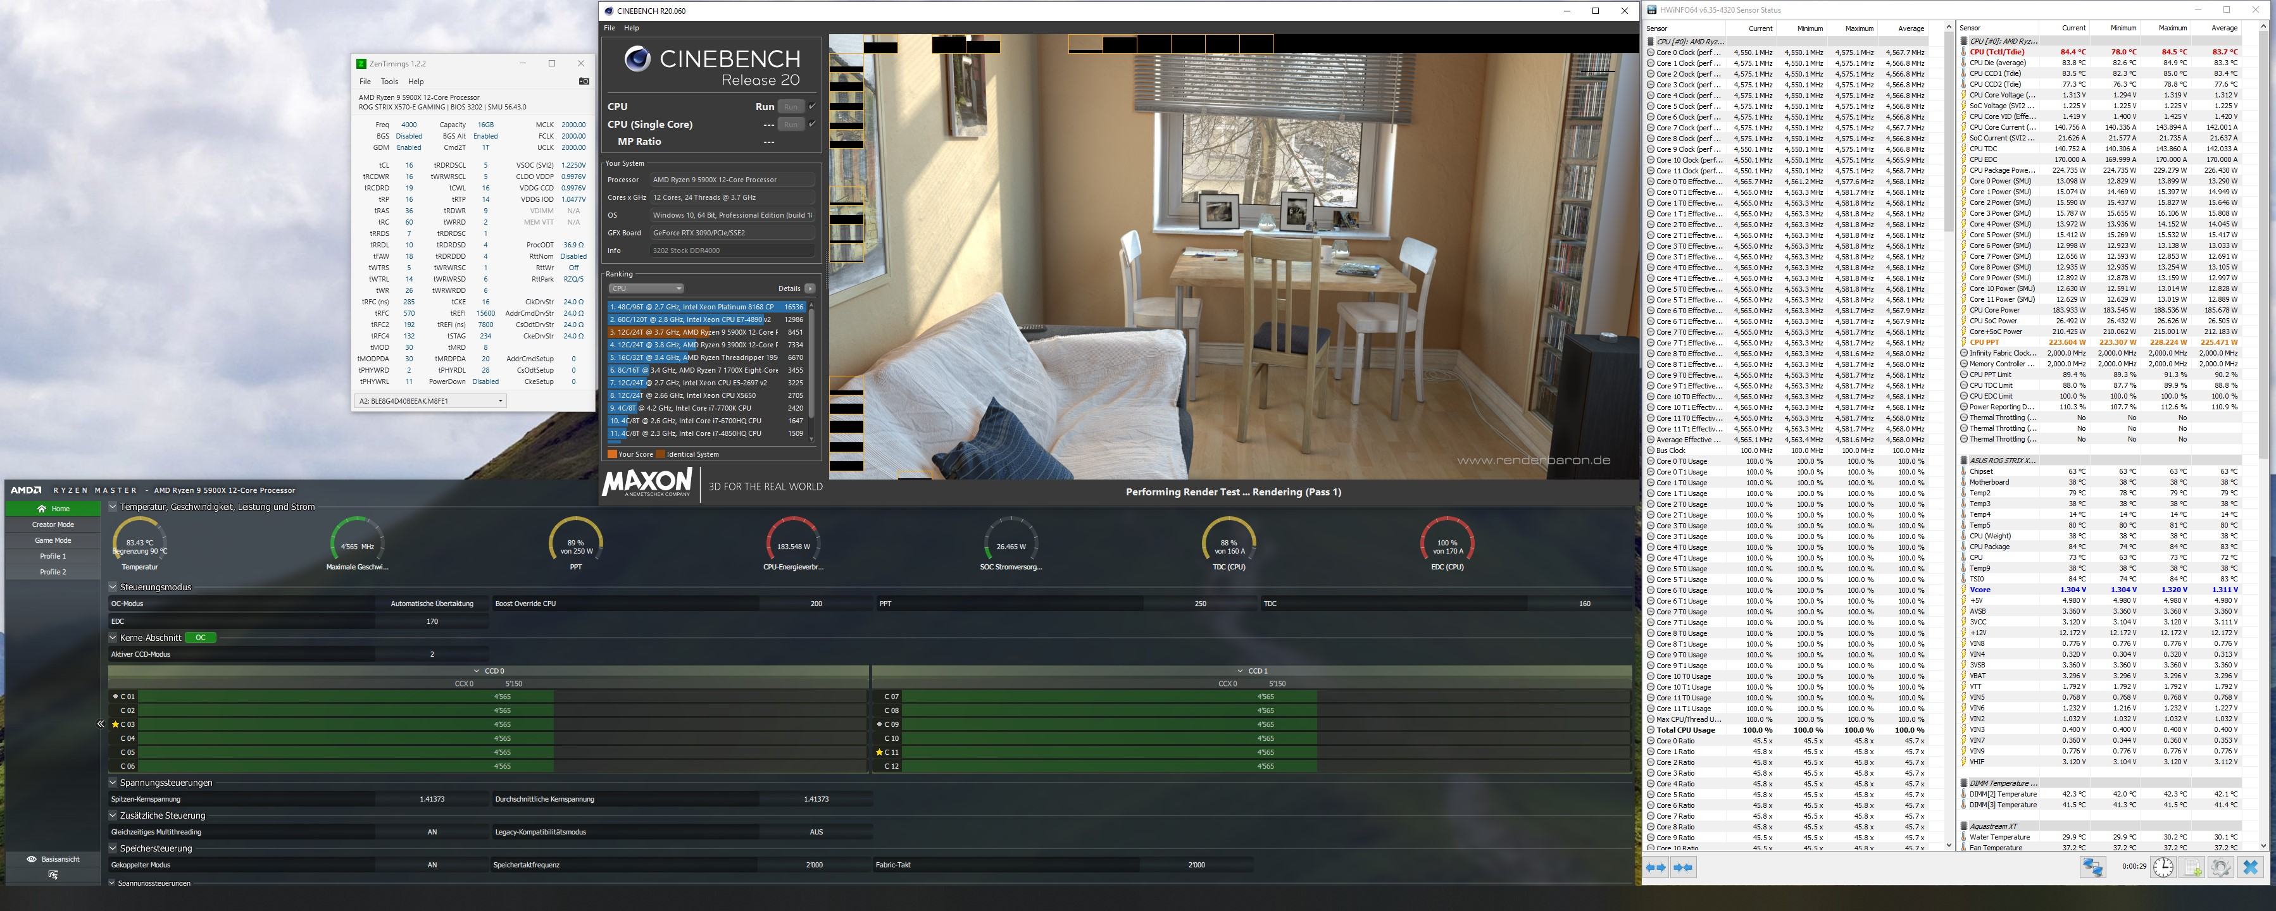Collapse Temperatur, Geschwindigkeit section
Screen dimensions: 2276x911
113,507
